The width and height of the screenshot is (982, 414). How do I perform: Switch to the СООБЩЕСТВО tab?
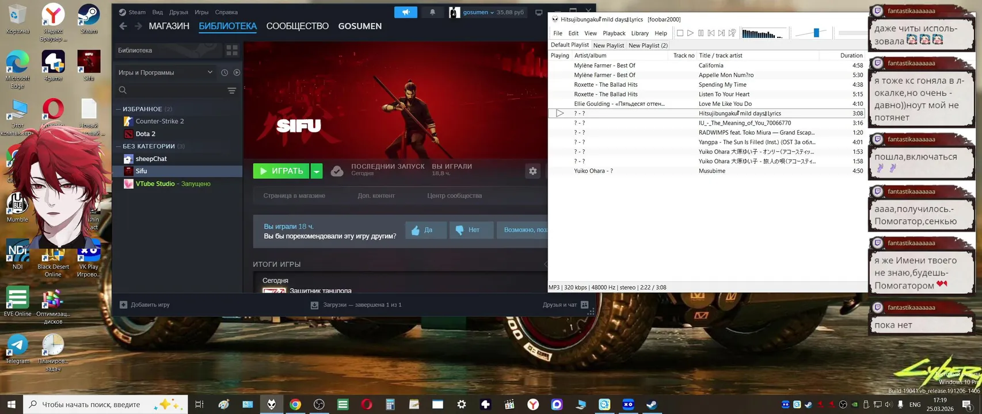point(298,26)
